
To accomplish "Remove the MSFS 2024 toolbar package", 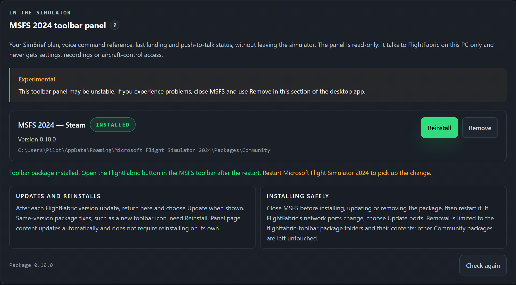I will 480,128.
